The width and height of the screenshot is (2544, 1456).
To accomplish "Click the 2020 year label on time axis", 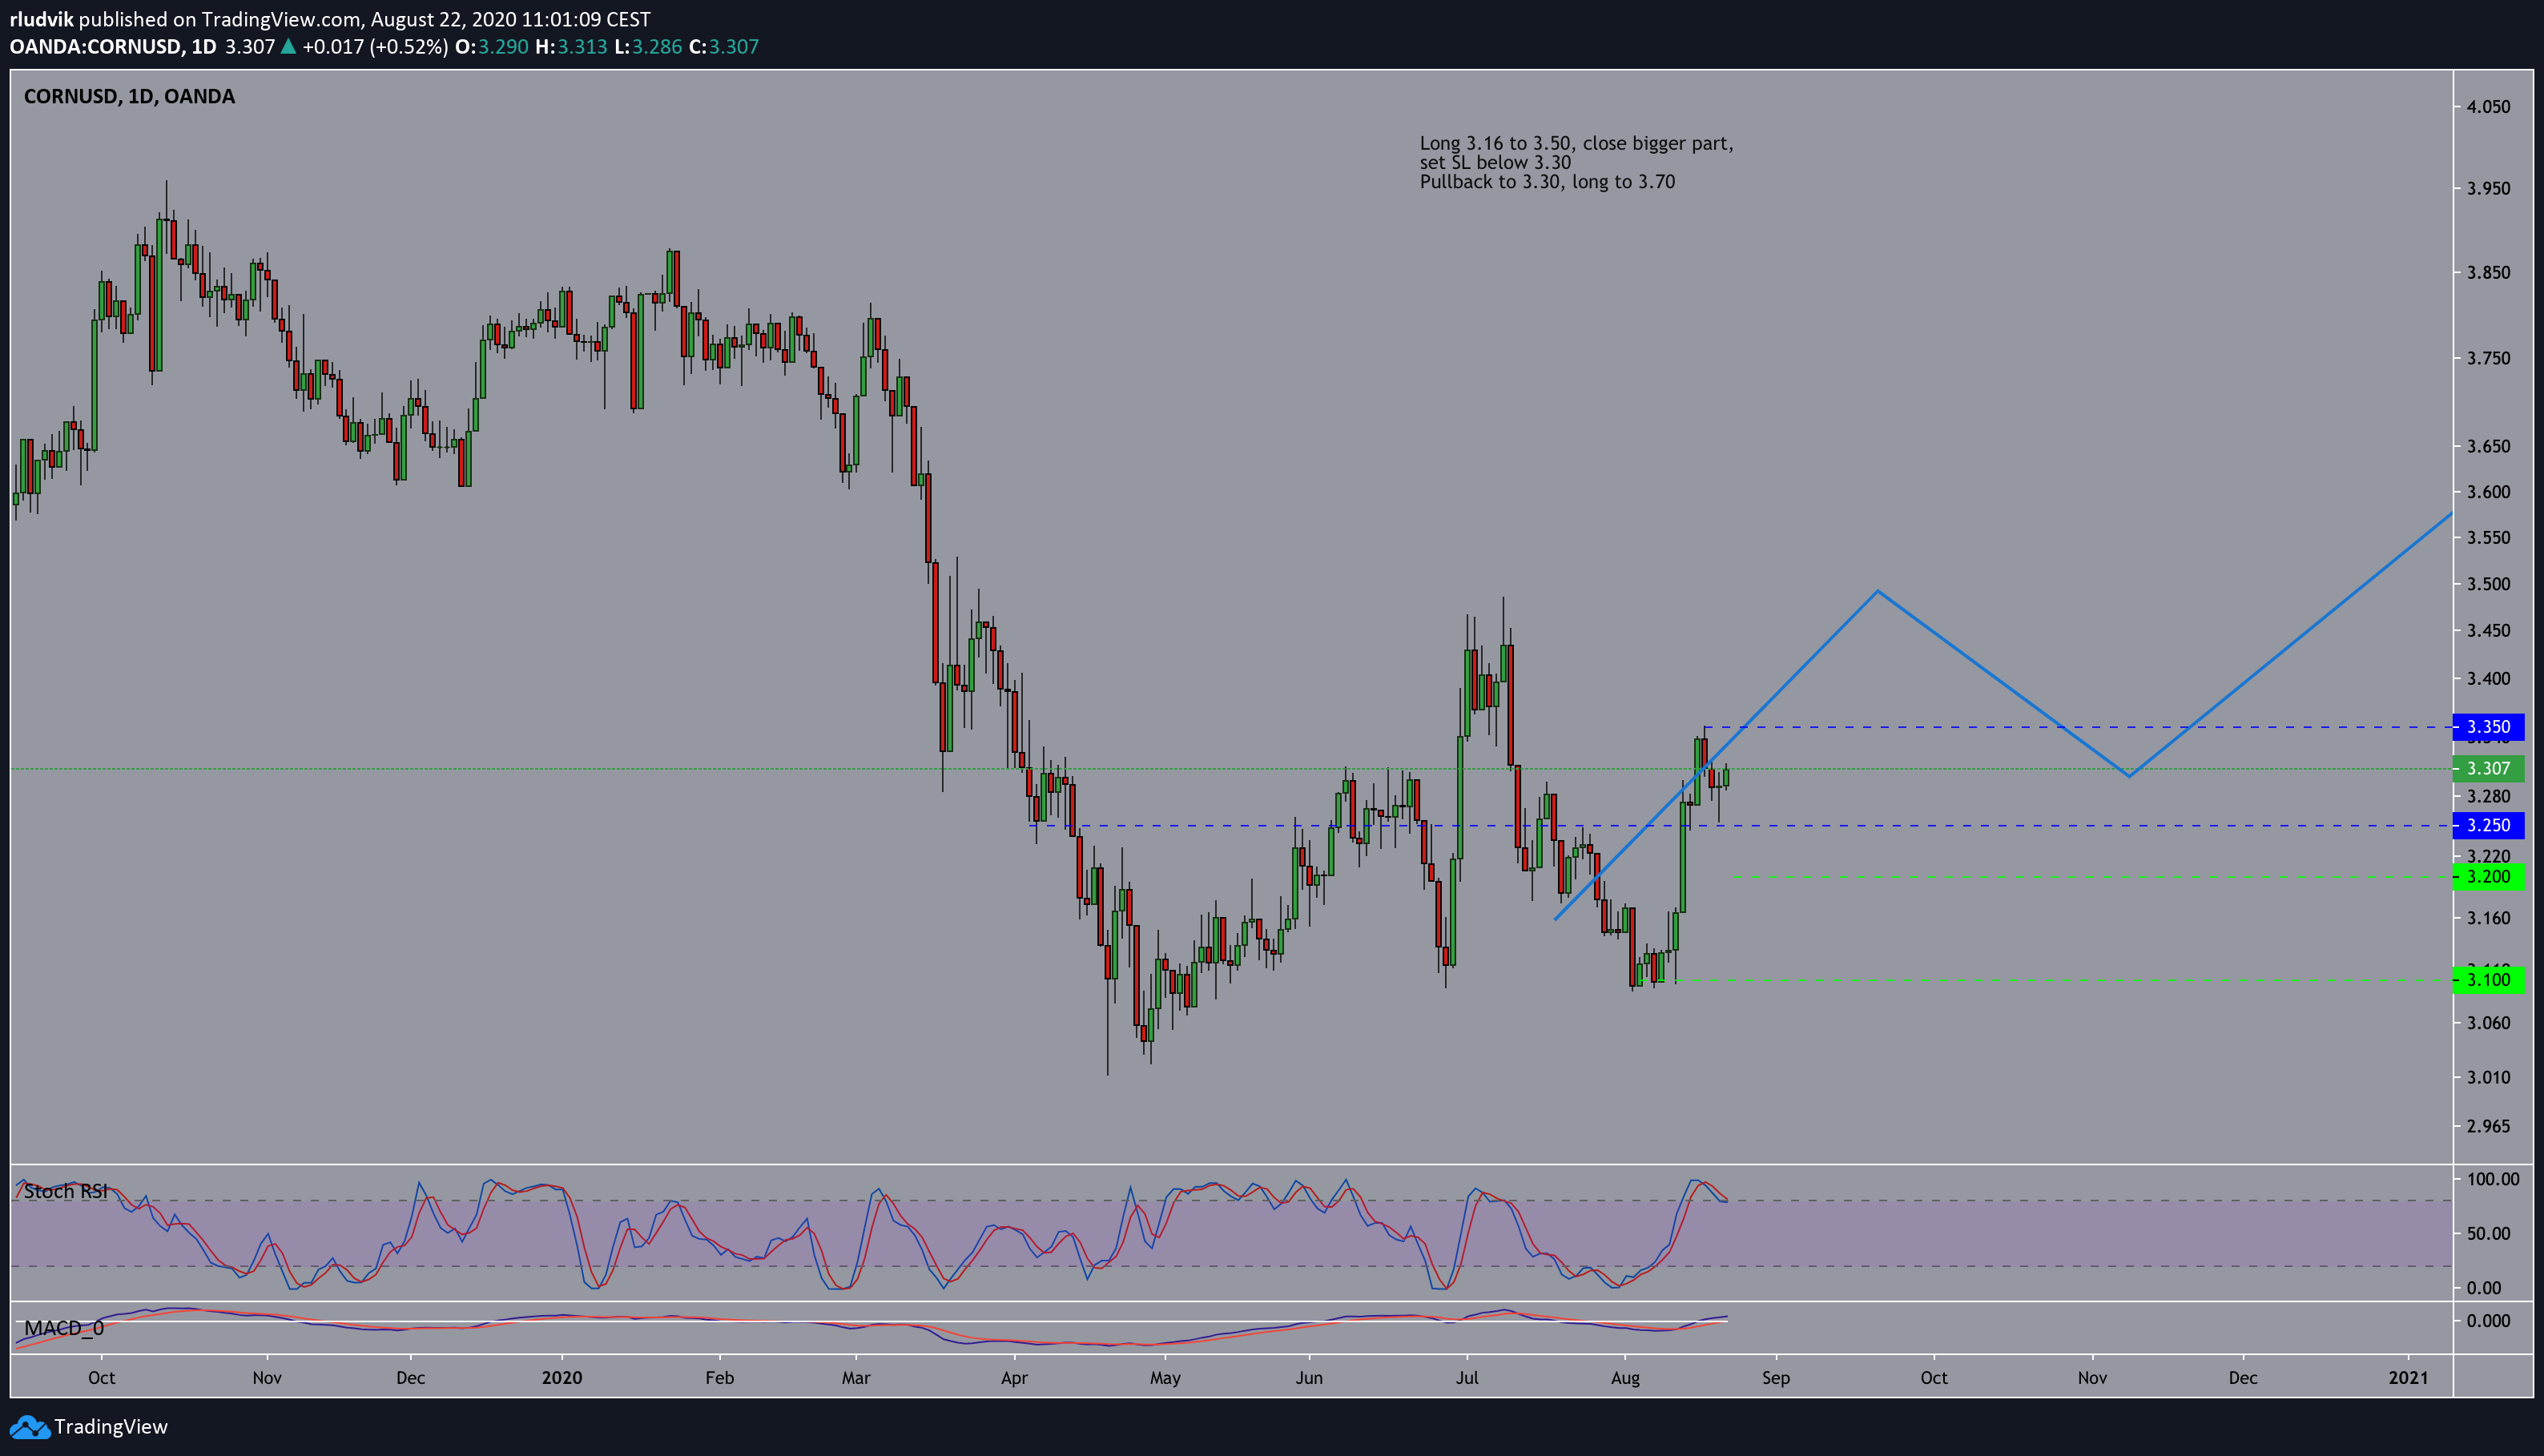I will [x=562, y=1379].
